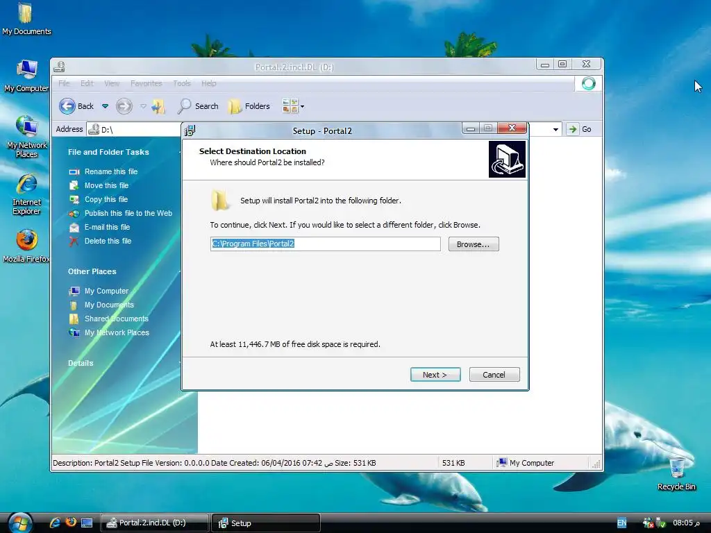This screenshot has width=711, height=533.
Task: Open the File menu
Action: 64,83
